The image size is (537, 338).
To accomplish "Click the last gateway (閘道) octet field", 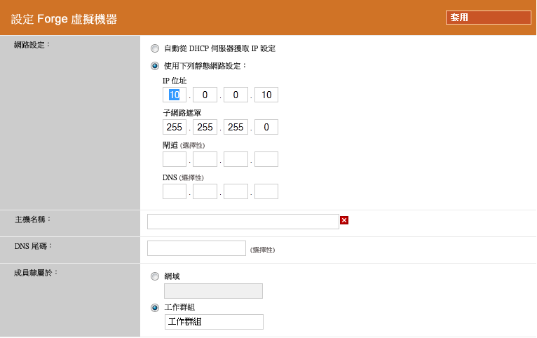I will tap(266, 159).
